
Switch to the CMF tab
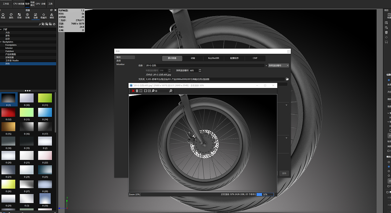(255, 58)
